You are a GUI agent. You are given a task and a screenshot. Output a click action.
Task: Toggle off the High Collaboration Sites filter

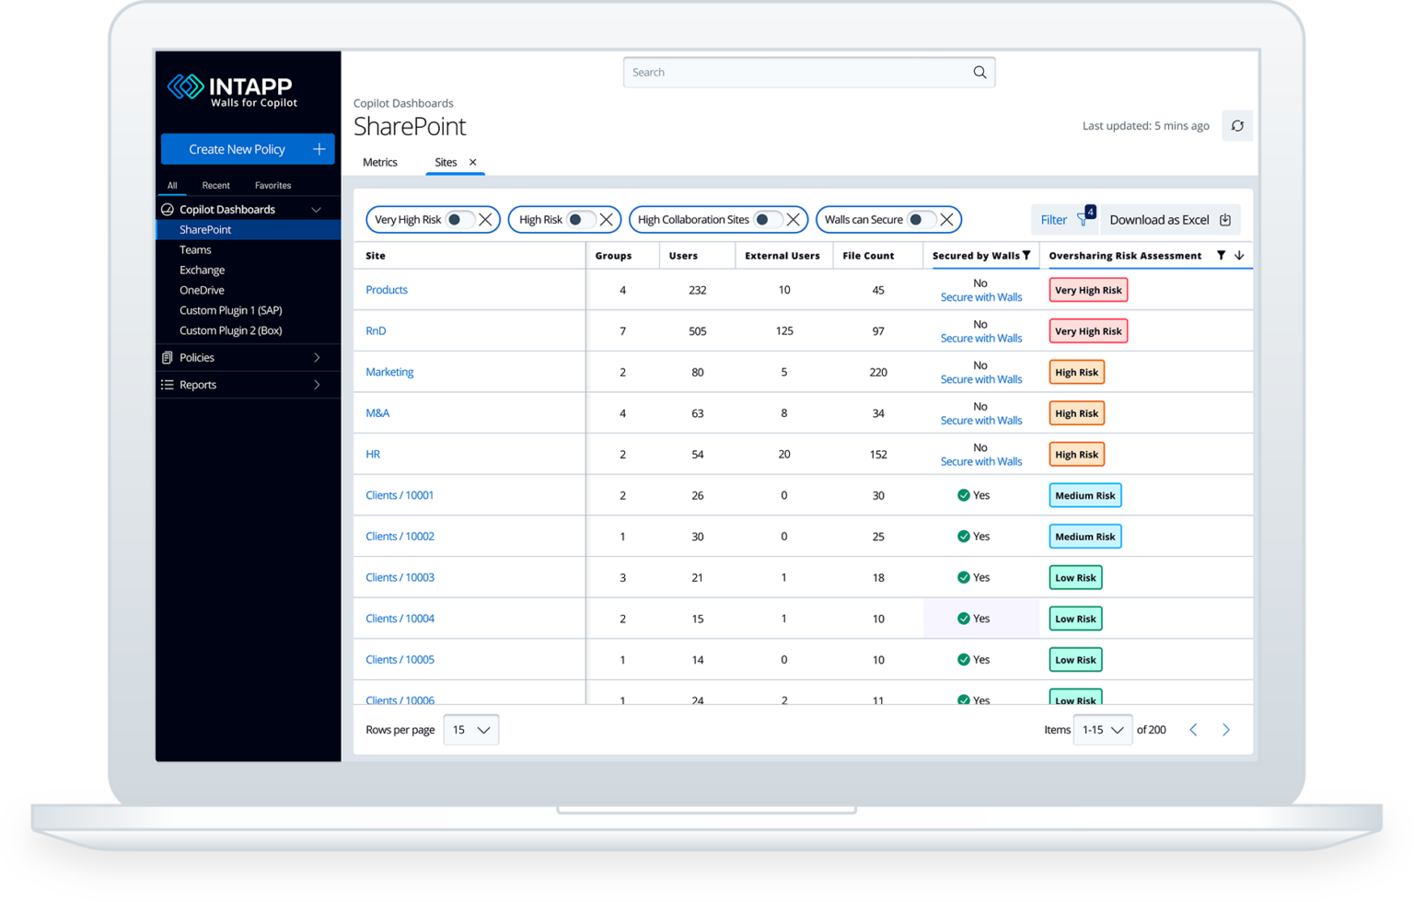pos(762,219)
